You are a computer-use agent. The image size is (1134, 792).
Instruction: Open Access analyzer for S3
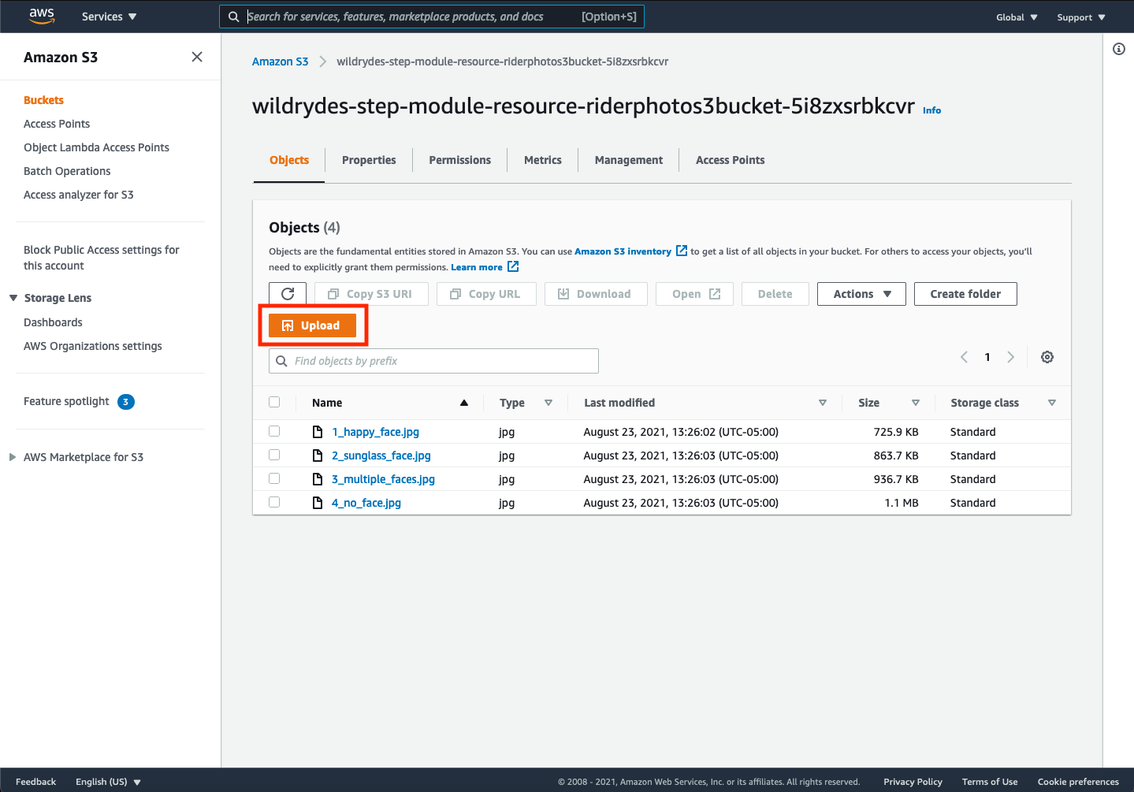[79, 195]
